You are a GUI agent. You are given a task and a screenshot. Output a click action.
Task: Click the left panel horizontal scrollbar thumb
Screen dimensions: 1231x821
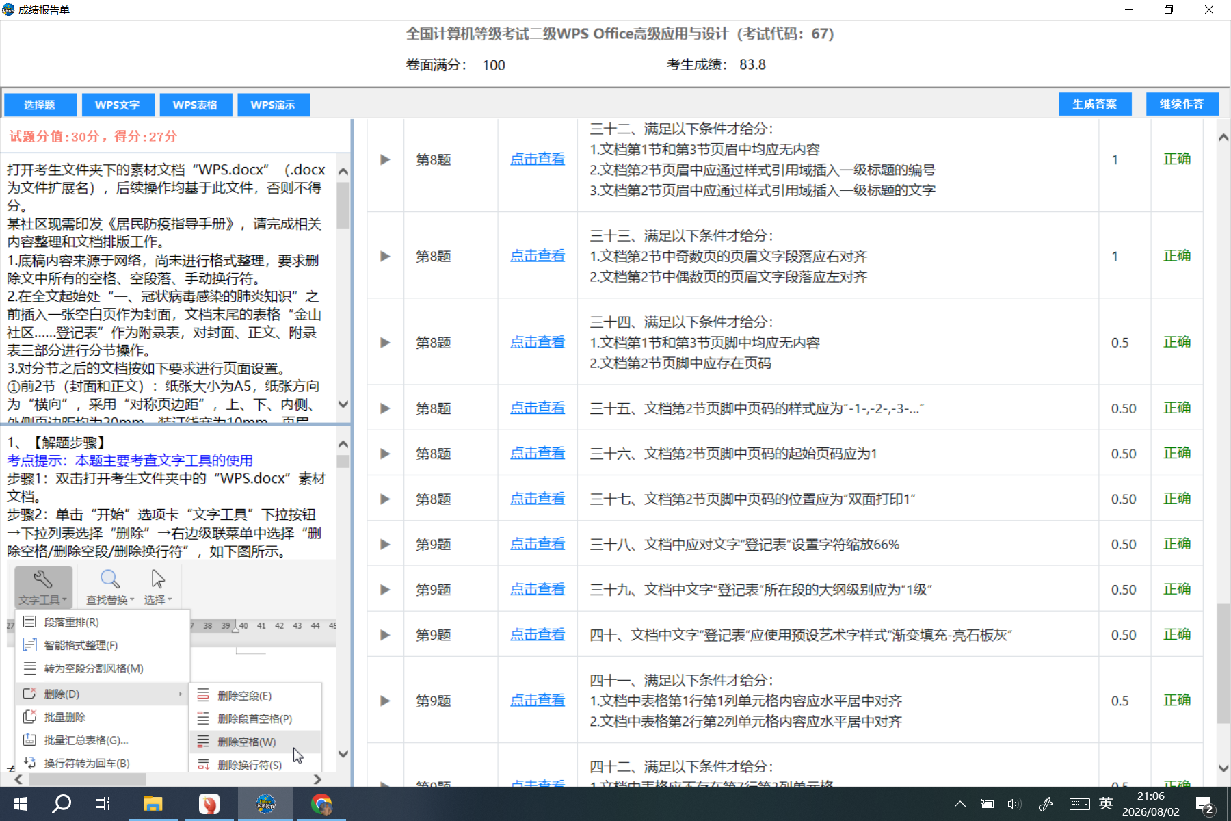click(87, 779)
